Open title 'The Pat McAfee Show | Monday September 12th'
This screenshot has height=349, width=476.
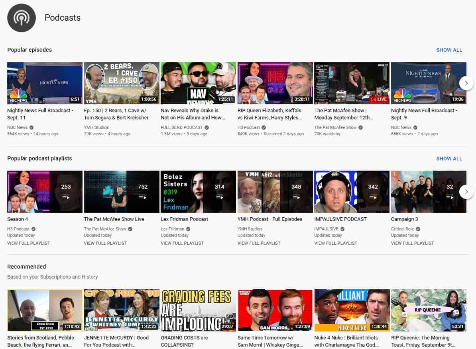(344, 114)
